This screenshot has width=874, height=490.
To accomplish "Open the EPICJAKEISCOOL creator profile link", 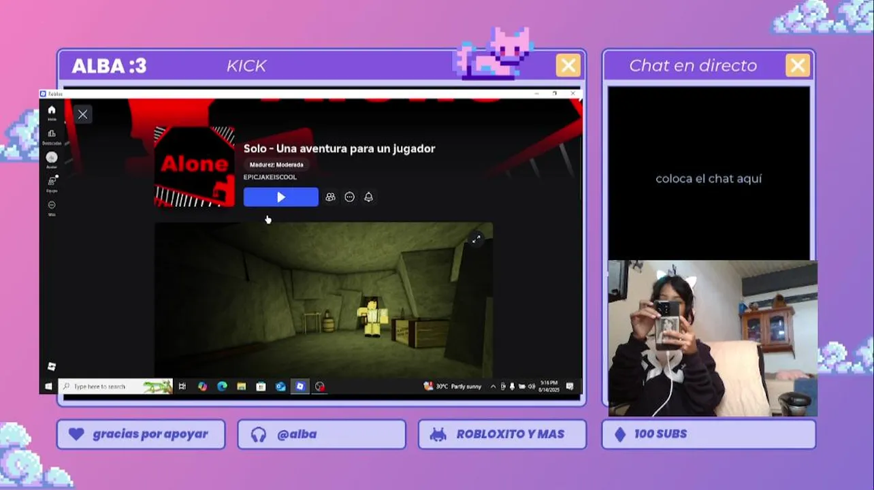I will (x=270, y=178).
